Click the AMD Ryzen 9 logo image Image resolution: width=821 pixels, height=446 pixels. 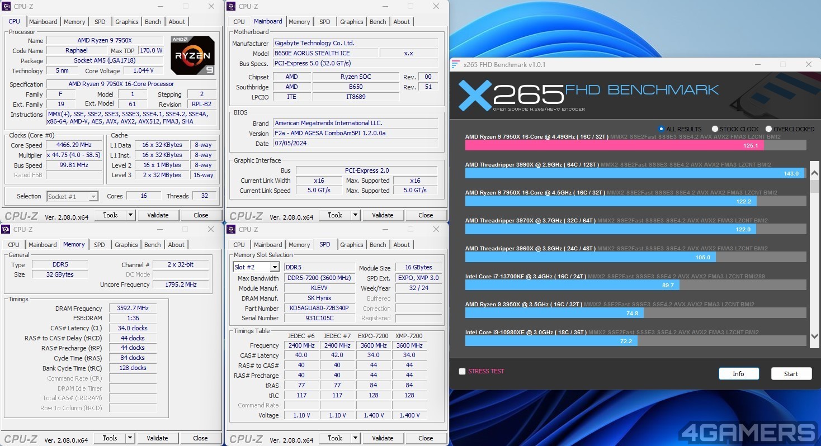(192, 55)
